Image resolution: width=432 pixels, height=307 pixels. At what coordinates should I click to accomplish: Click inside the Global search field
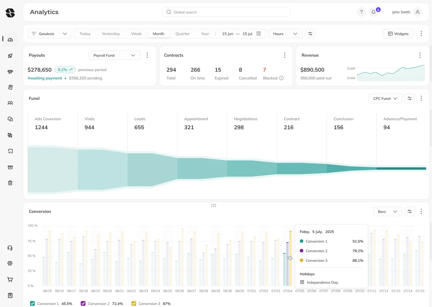226,12
